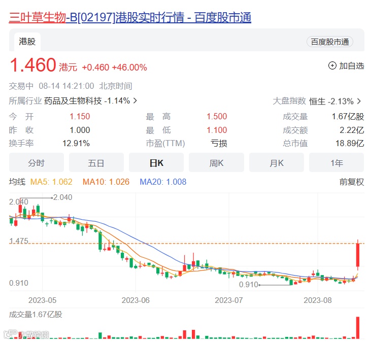Click the 昨收 value 1.000

pyautogui.click(x=80, y=130)
